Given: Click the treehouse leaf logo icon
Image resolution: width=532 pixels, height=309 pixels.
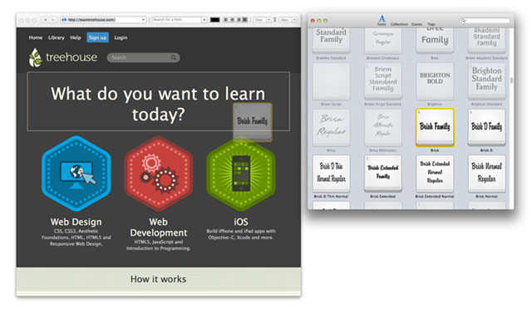Looking at the screenshot, I should pyautogui.click(x=35, y=57).
